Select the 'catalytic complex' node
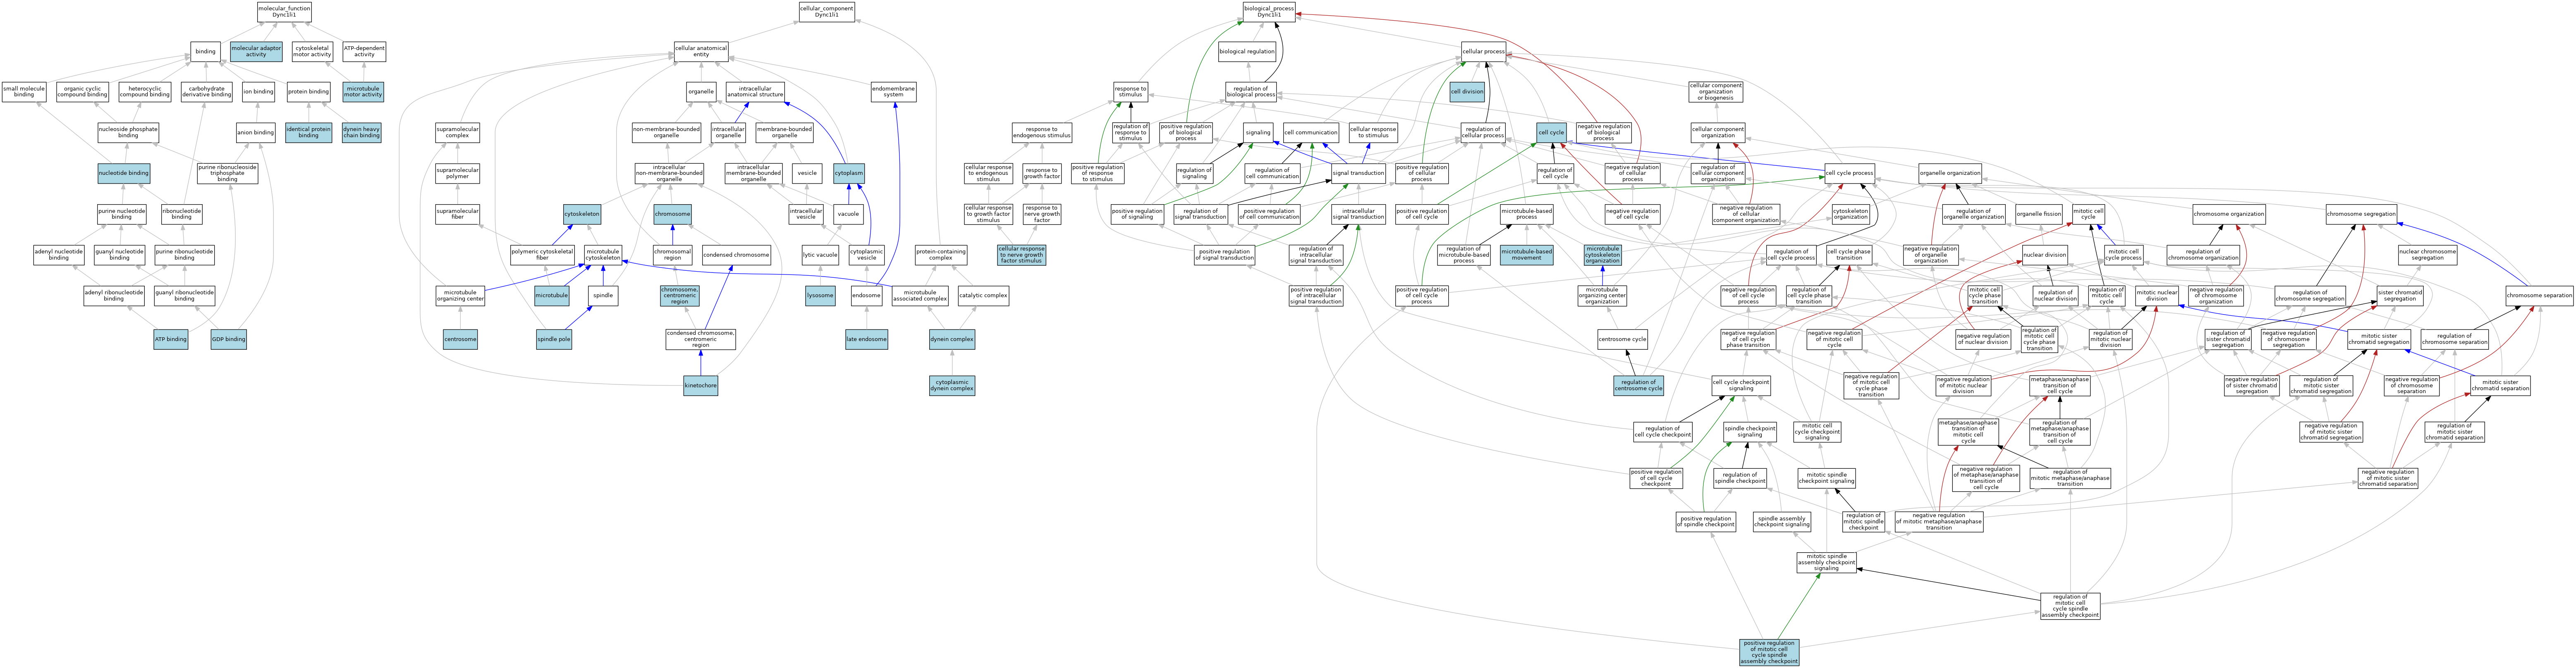The height and width of the screenshot is (668, 2576). click(983, 296)
